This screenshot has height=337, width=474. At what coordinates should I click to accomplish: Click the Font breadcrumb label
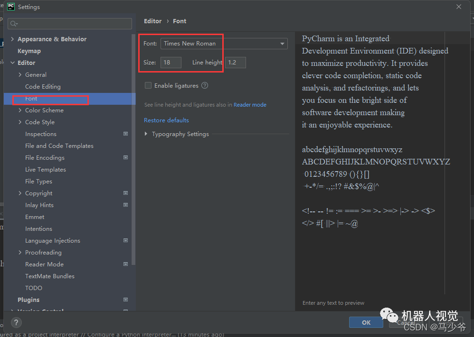180,21
